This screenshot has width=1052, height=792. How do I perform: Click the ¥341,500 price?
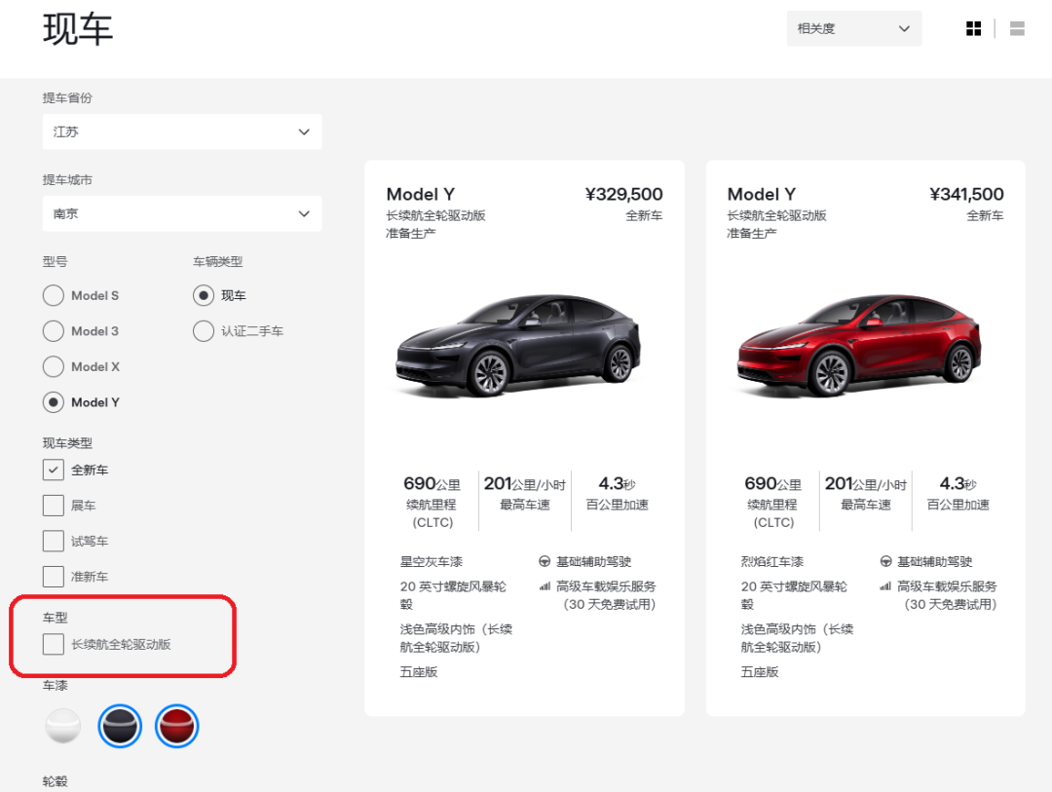pyautogui.click(x=966, y=195)
